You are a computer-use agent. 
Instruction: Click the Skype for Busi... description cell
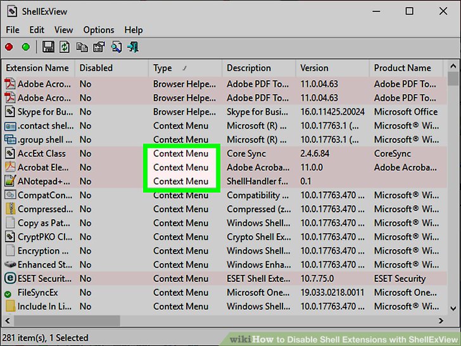[257, 112]
